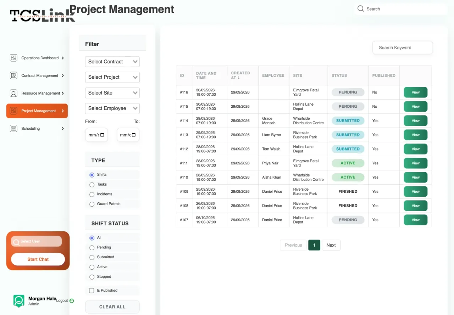Open the From date calendar picker icon
454x315 pixels.
click(102, 135)
